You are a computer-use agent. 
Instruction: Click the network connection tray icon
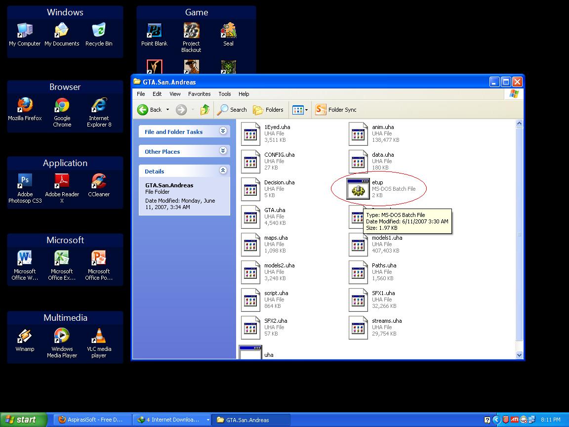[x=531, y=420]
